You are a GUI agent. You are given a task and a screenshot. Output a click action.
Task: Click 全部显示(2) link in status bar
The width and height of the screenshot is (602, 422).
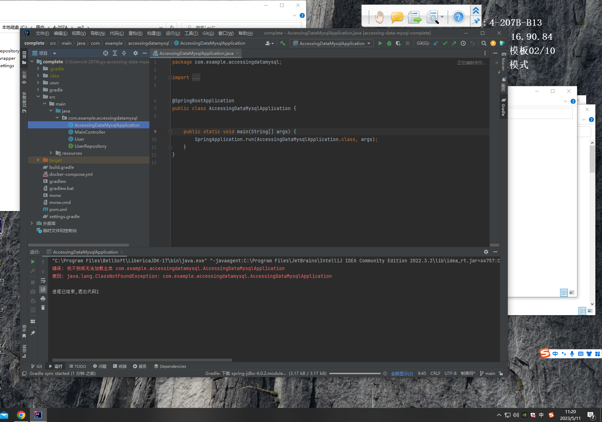(x=402, y=373)
